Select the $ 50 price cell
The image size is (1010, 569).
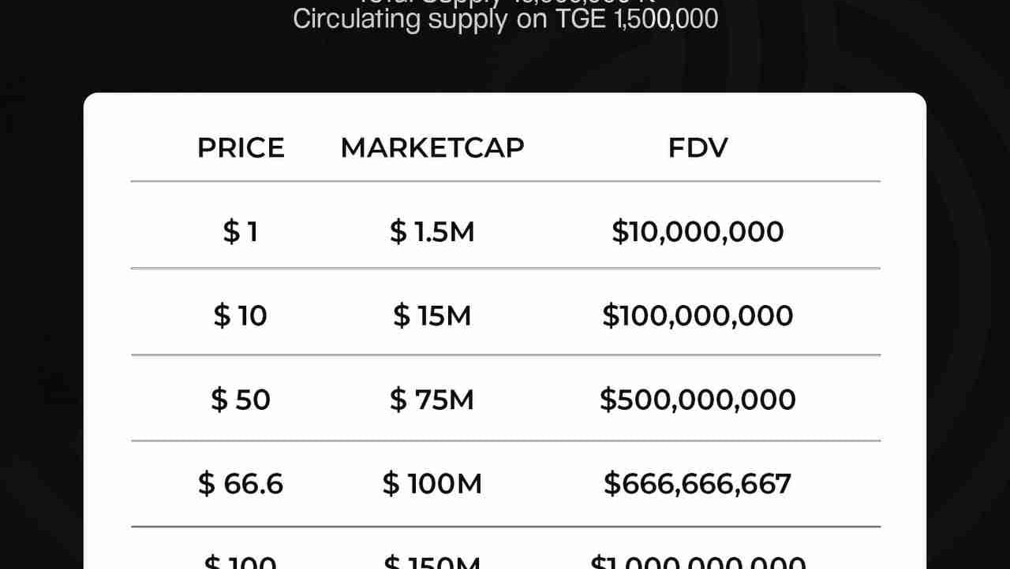(241, 400)
